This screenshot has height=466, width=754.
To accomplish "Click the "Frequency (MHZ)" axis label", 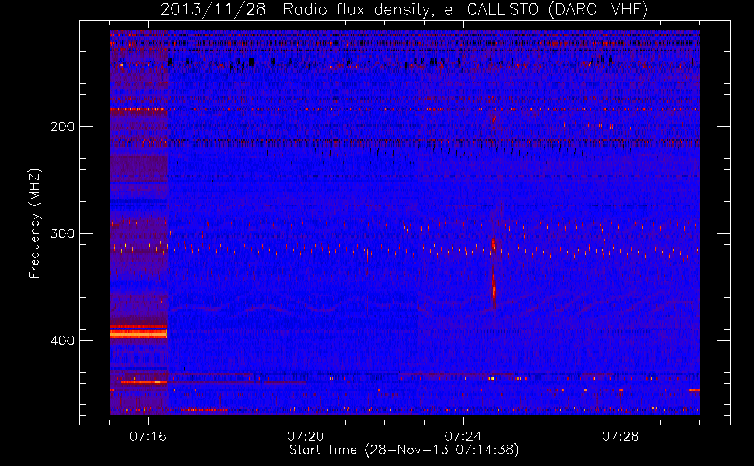I will [35, 224].
